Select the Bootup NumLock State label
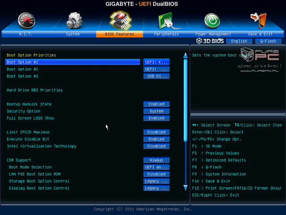This screenshot has height=215, width=286. pos(29,104)
